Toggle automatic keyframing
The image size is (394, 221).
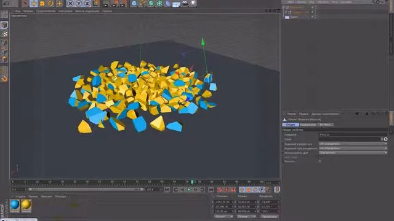point(227,190)
